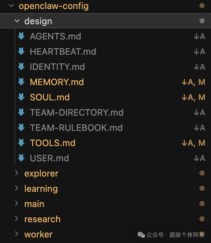The image size is (211, 243).
Task: Click the modified dot on design folder
Action: [202, 21]
